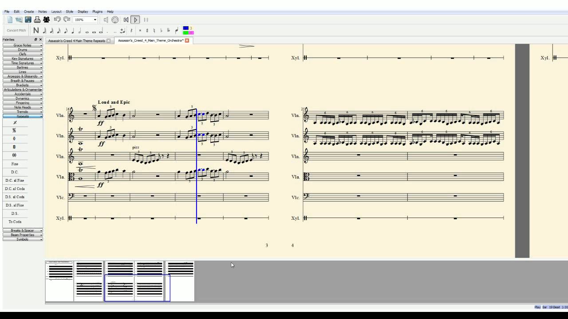Image resolution: width=568 pixels, height=319 pixels.
Task: Close the Assassin's_Creed_4_Main_Theme_Orchestra tab
Action: pos(187,41)
